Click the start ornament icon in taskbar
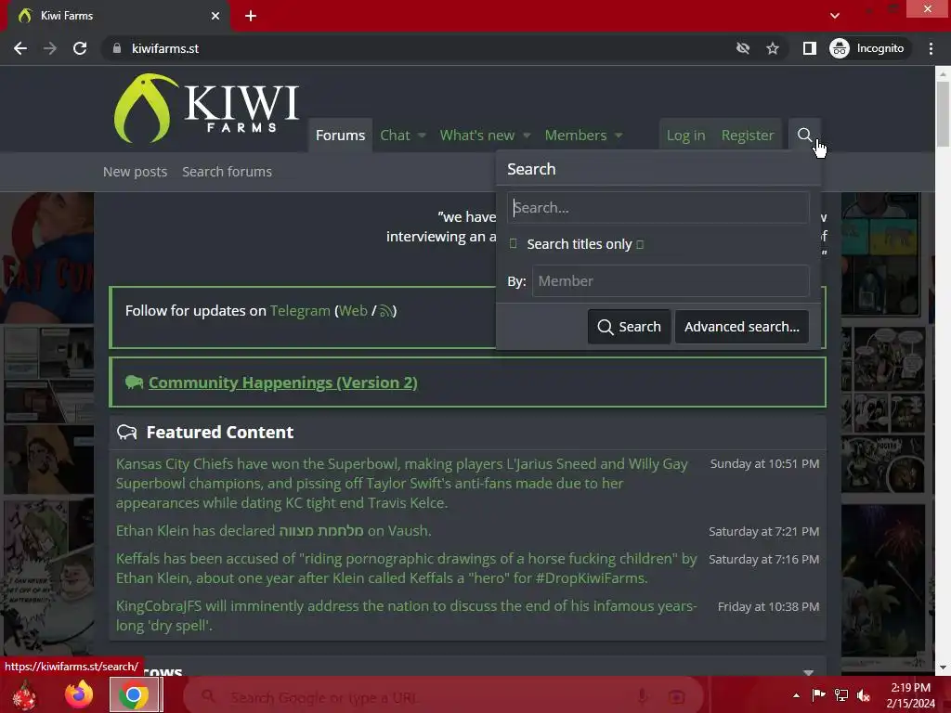The width and height of the screenshot is (951, 713). 24,695
